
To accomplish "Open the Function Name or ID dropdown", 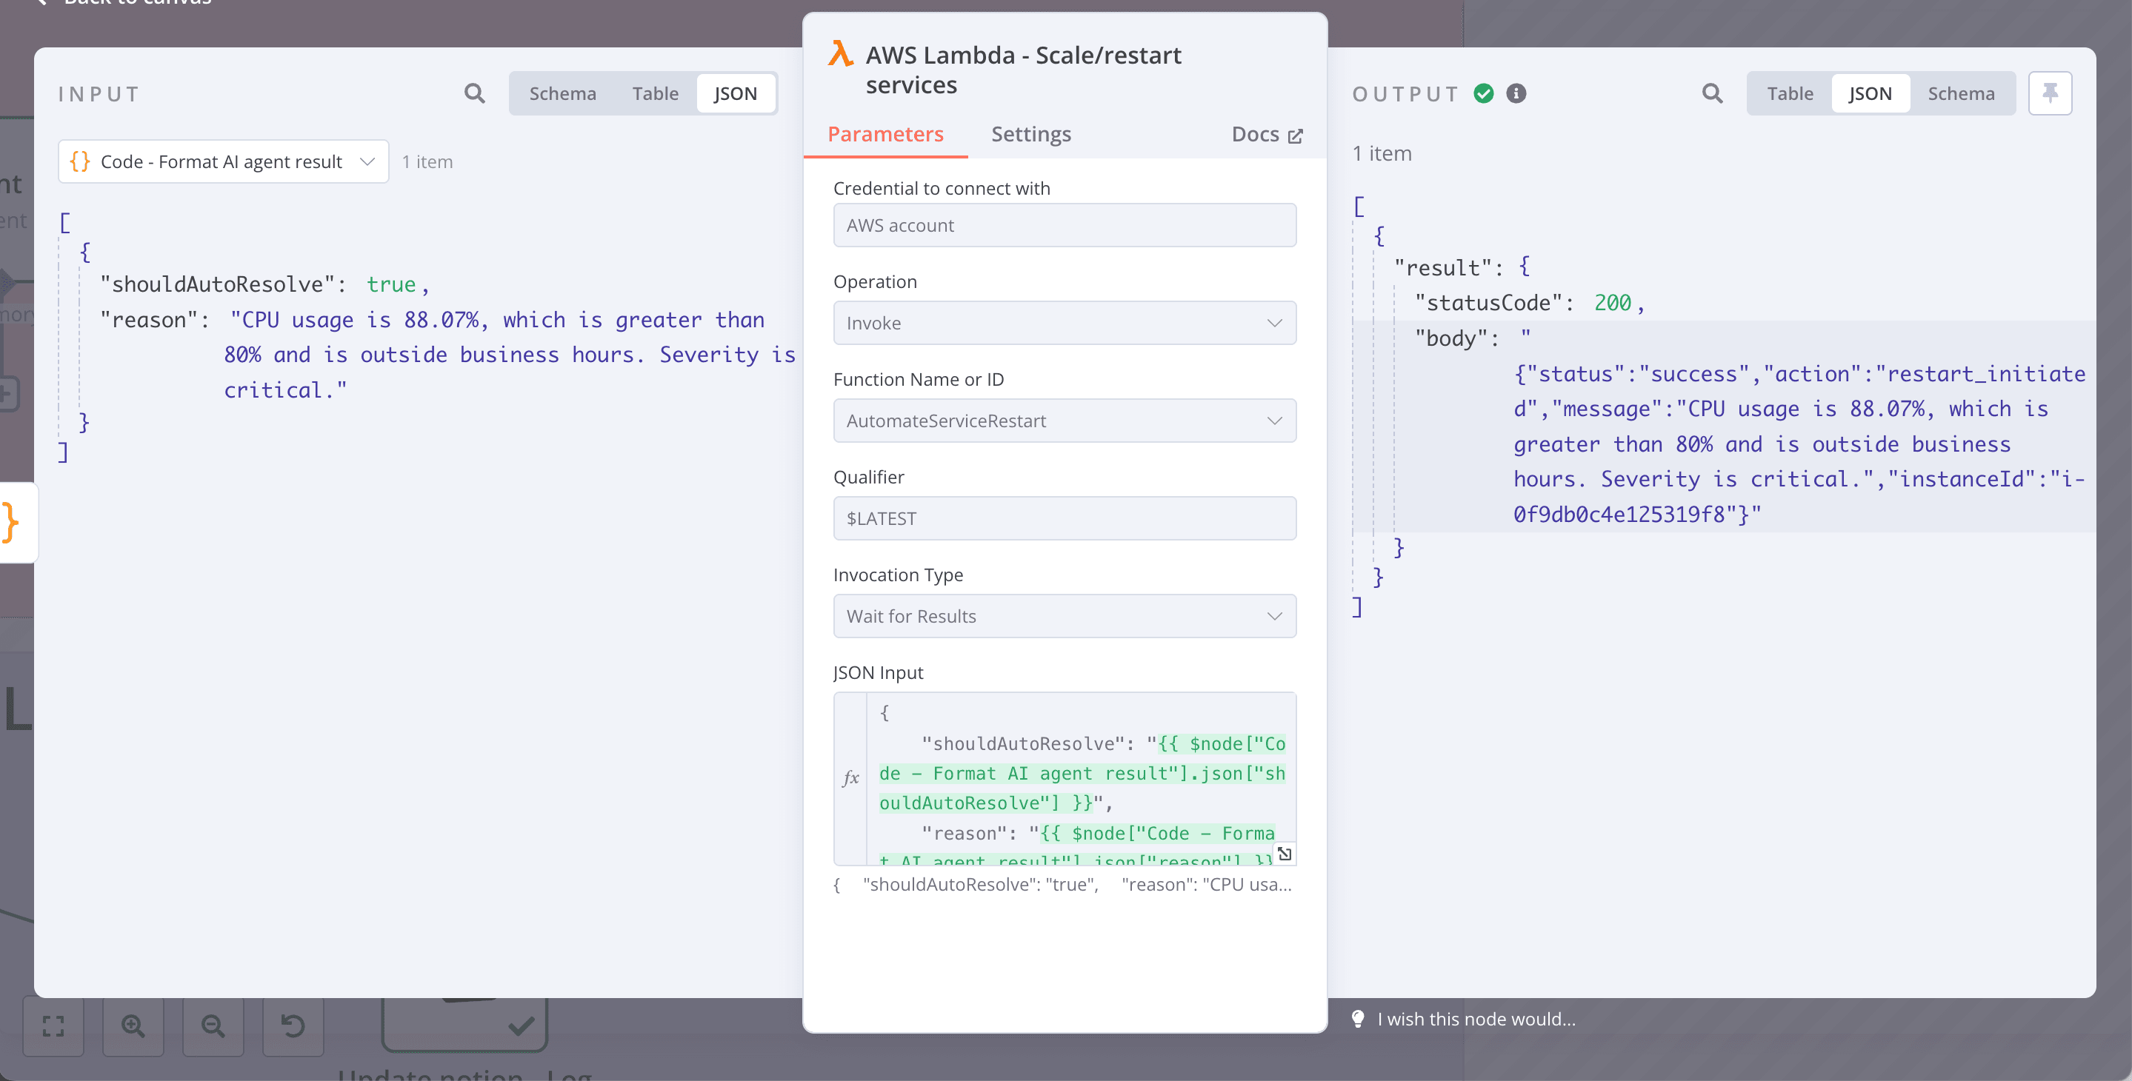I will [x=1065, y=420].
